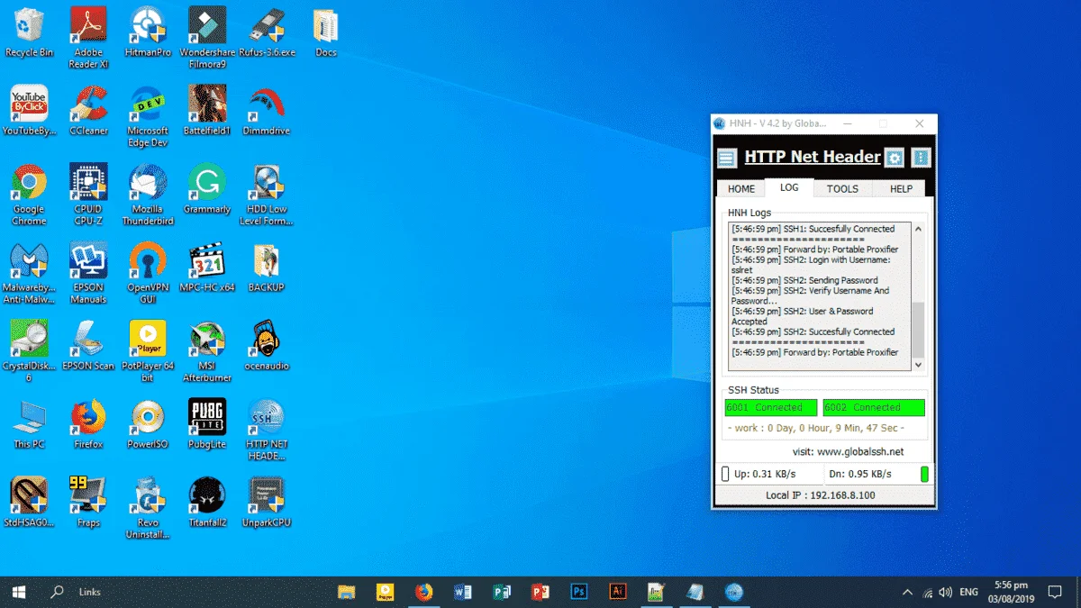Select HTTP NET HEADER desktop shortcut
1081x608 pixels.
pos(267,430)
